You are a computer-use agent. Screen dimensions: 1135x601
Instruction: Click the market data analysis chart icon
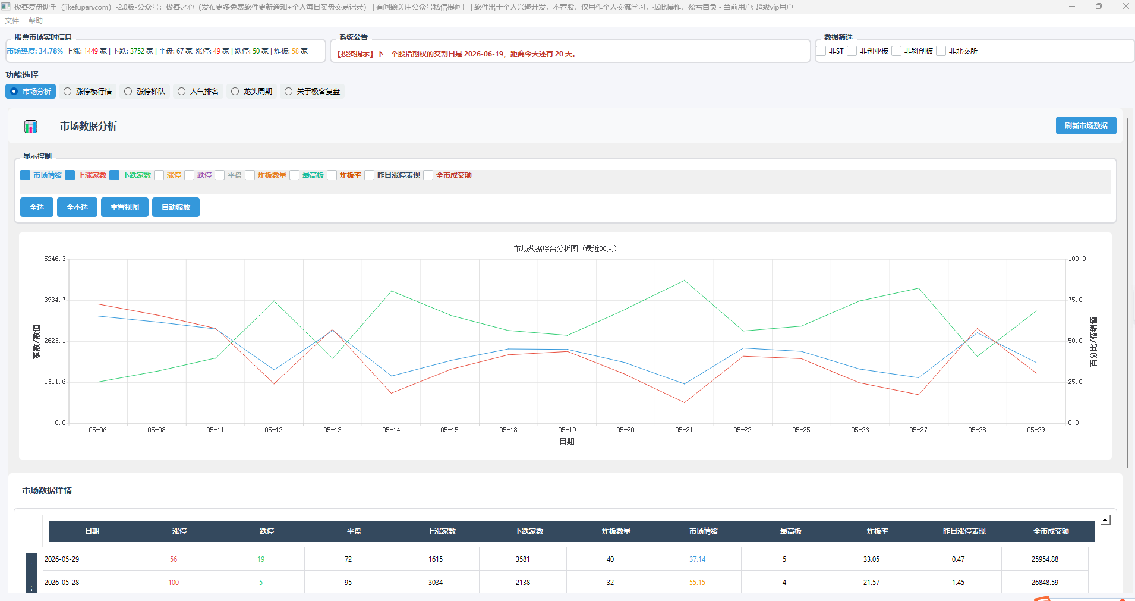click(x=31, y=126)
